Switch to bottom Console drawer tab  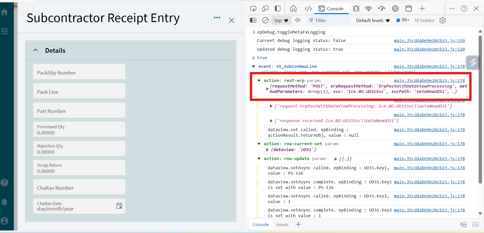(261, 225)
